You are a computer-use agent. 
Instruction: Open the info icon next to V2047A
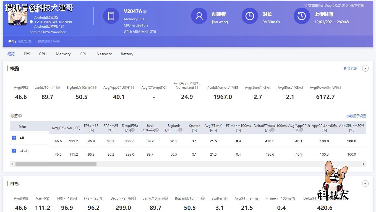pos(145,12)
